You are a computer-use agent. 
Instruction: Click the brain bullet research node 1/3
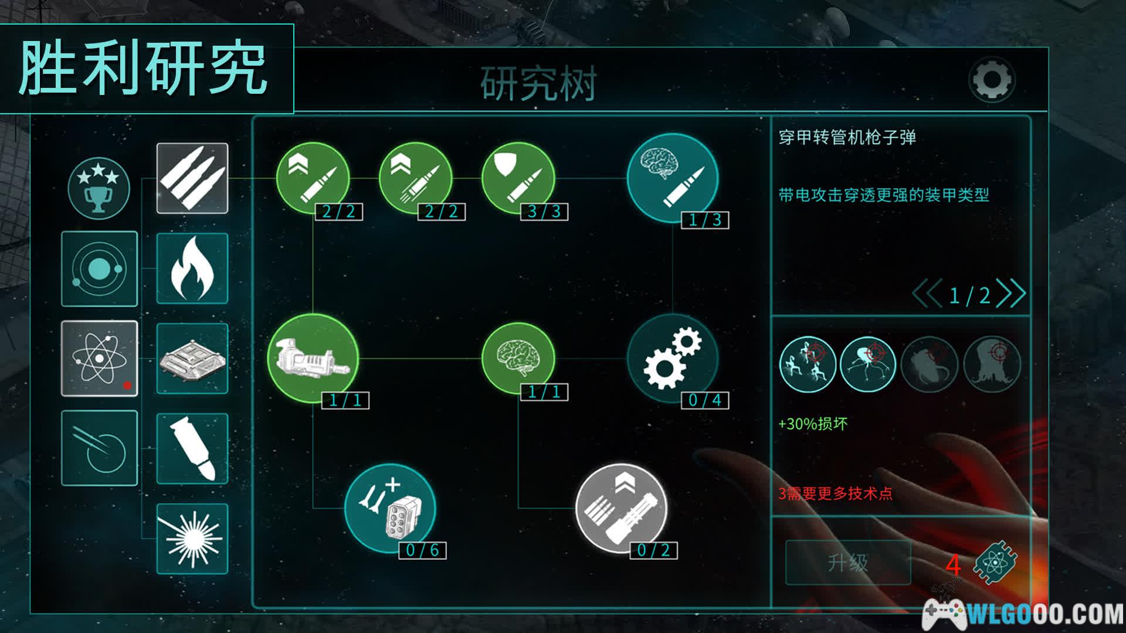point(672,178)
